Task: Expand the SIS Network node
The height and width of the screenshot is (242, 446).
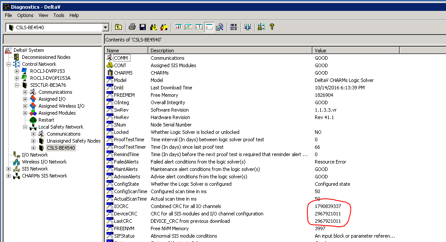Action: pyautogui.click(x=9, y=169)
